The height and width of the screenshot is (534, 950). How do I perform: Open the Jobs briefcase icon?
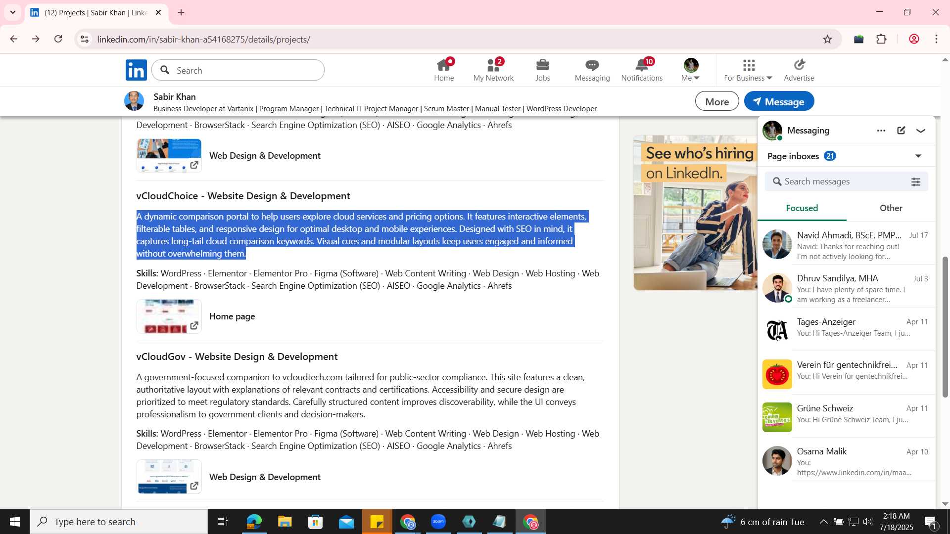click(x=543, y=70)
